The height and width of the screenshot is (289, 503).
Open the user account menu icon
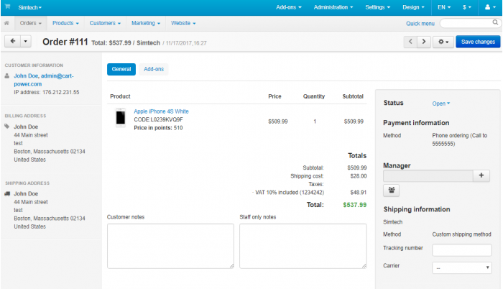[x=490, y=7]
